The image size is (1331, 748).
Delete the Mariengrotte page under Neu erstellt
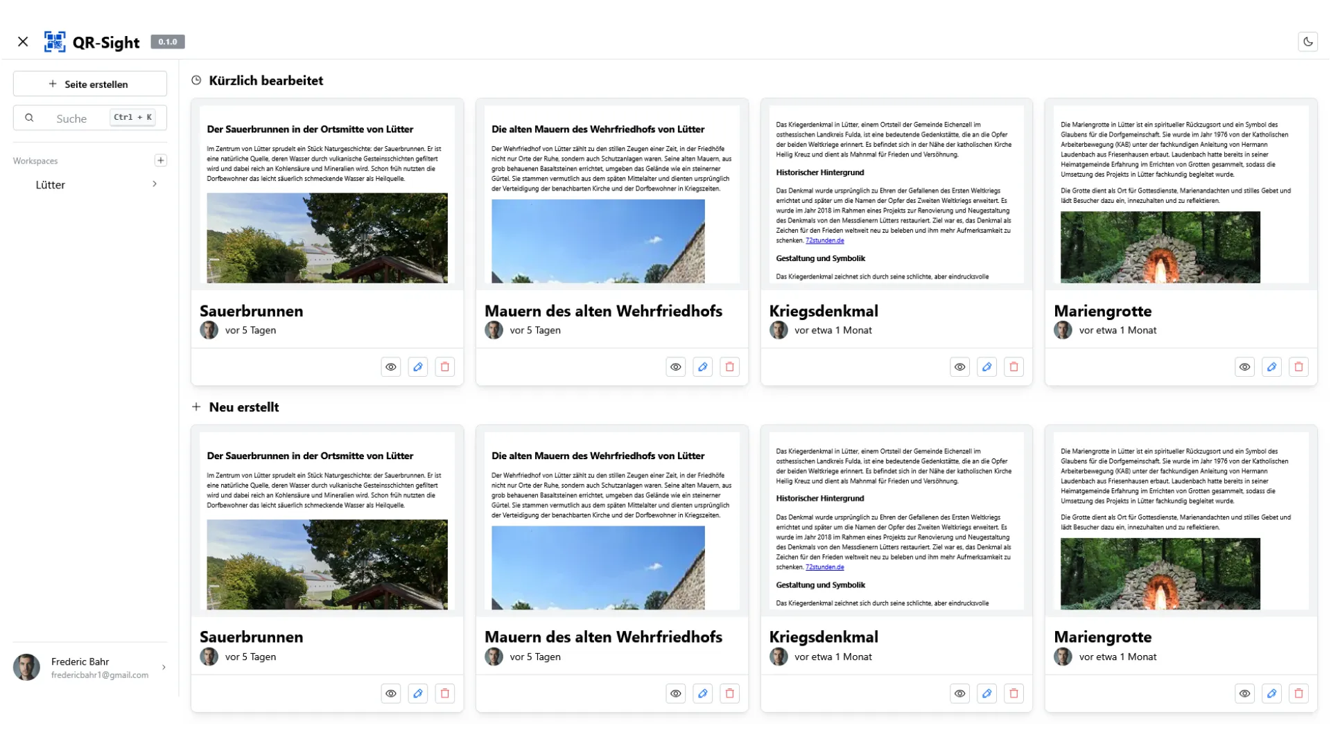pyautogui.click(x=1298, y=693)
